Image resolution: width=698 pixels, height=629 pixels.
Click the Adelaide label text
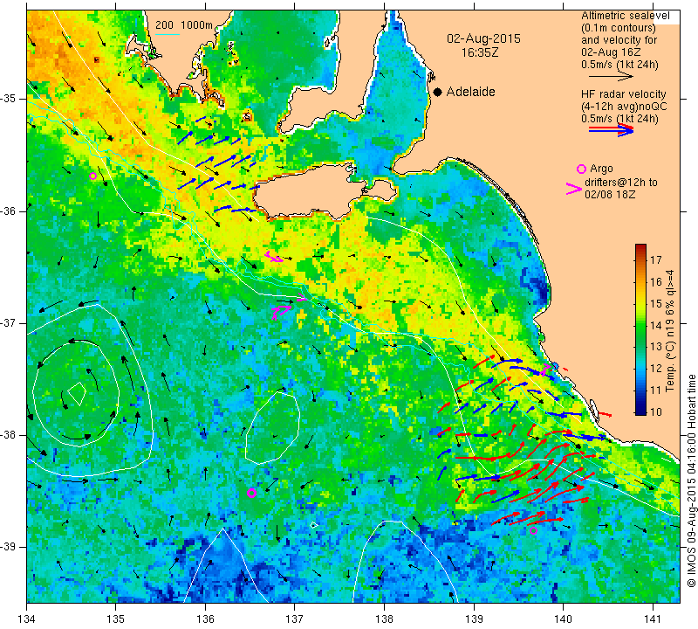point(470,92)
